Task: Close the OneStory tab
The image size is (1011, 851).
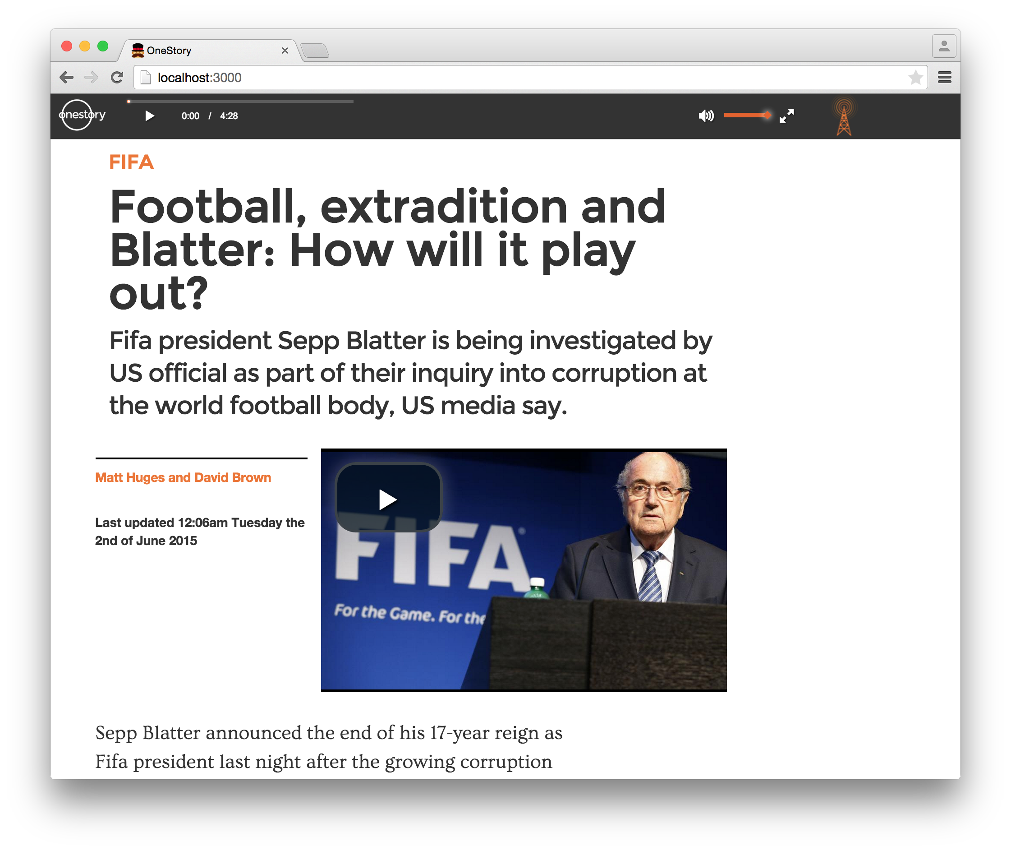Action: pos(285,51)
